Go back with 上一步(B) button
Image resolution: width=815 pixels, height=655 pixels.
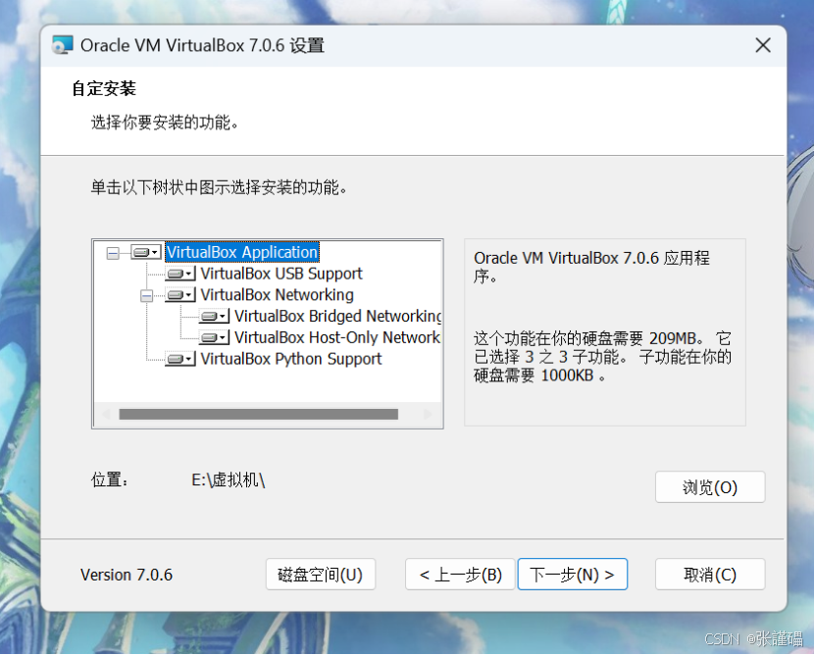pos(460,575)
